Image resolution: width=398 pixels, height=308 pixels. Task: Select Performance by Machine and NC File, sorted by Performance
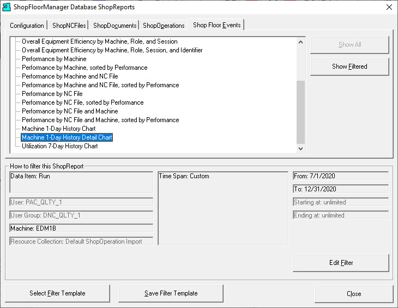pyautogui.click(x=100, y=85)
